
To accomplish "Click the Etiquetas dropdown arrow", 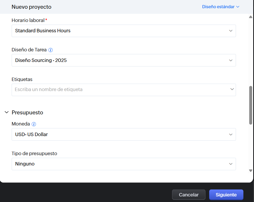I will (232, 89).
